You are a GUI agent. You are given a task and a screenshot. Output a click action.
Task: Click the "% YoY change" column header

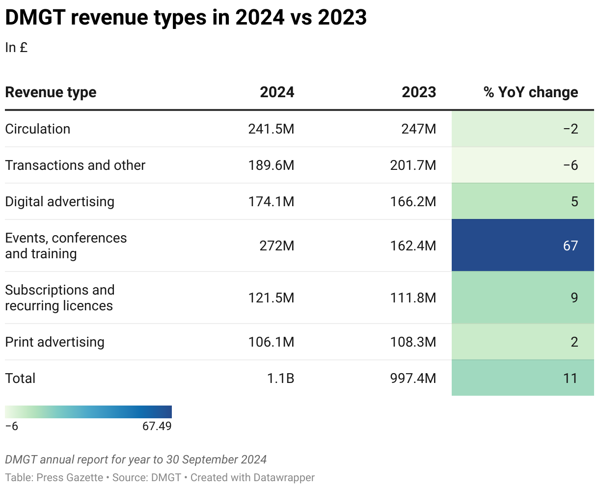tap(531, 92)
